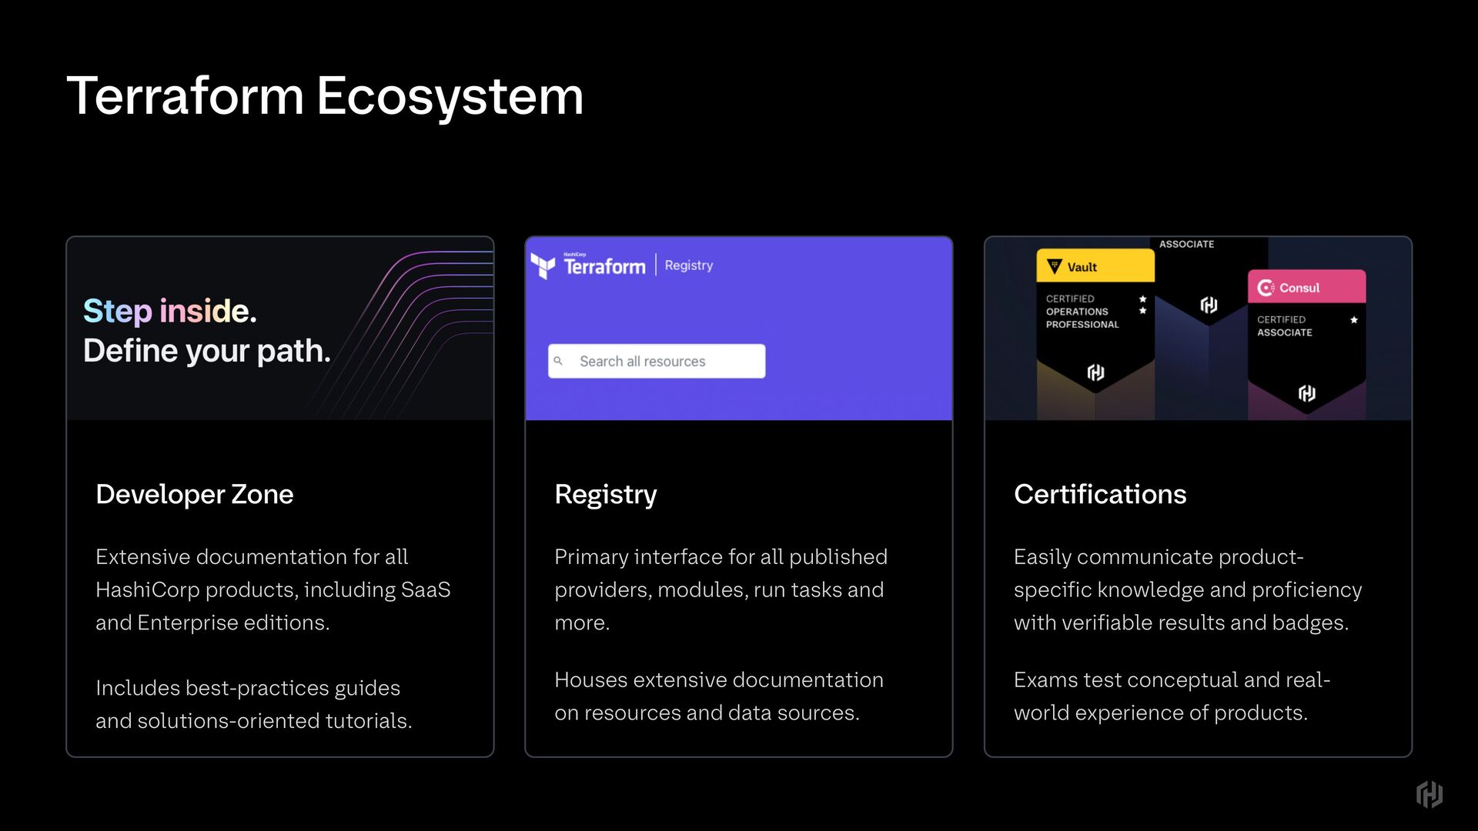
Task: Click HashiCorp logo on the center Associate badge
Action: (x=1209, y=305)
